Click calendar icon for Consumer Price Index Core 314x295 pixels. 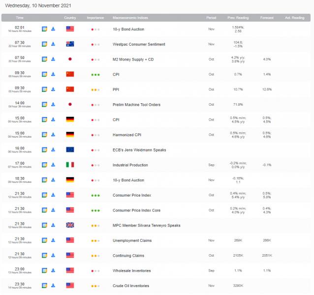coord(44,210)
